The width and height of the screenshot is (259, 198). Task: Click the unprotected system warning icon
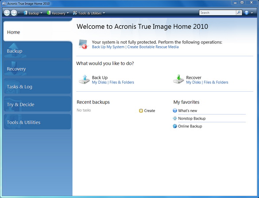click(x=83, y=44)
